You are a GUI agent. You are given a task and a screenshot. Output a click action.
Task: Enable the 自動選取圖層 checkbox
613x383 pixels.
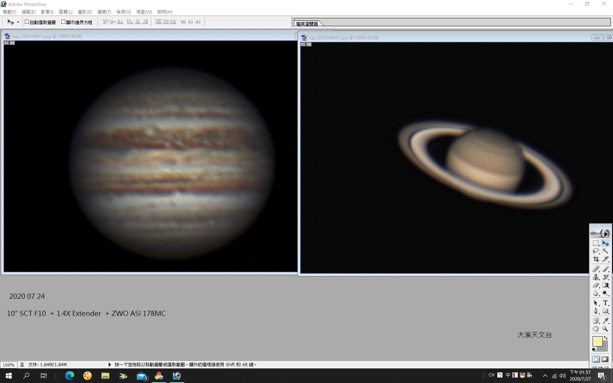coord(27,22)
